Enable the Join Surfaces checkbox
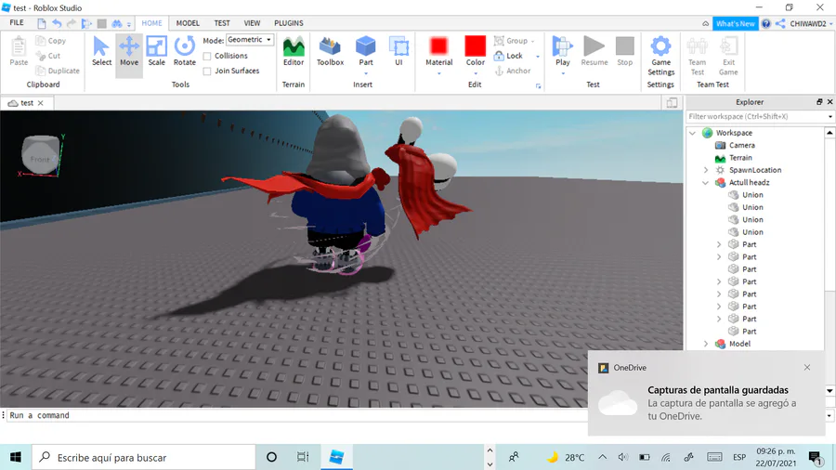Image resolution: width=836 pixels, height=470 pixels. [x=207, y=71]
